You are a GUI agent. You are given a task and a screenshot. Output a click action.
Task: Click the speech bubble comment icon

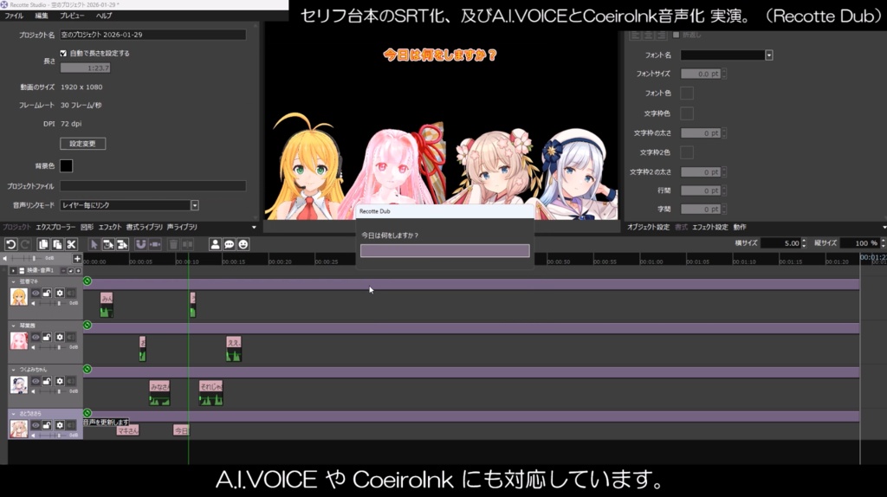(x=229, y=244)
